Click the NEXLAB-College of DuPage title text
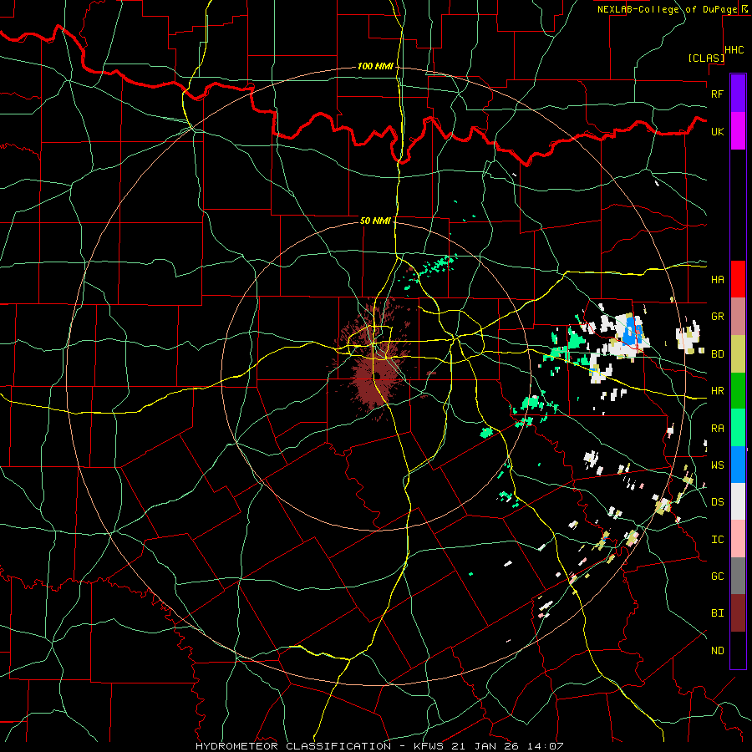This screenshot has height=752, width=752. 668,9
